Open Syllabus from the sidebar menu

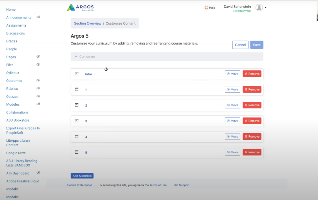(13, 73)
